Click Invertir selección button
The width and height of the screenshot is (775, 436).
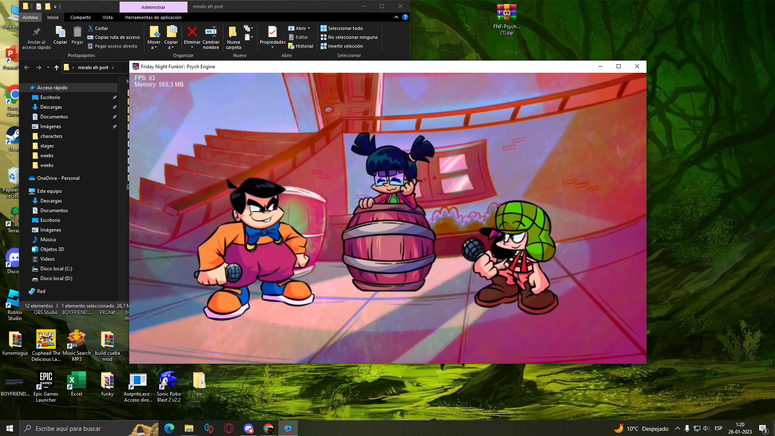pyautogui.click(x=341, y=46)
